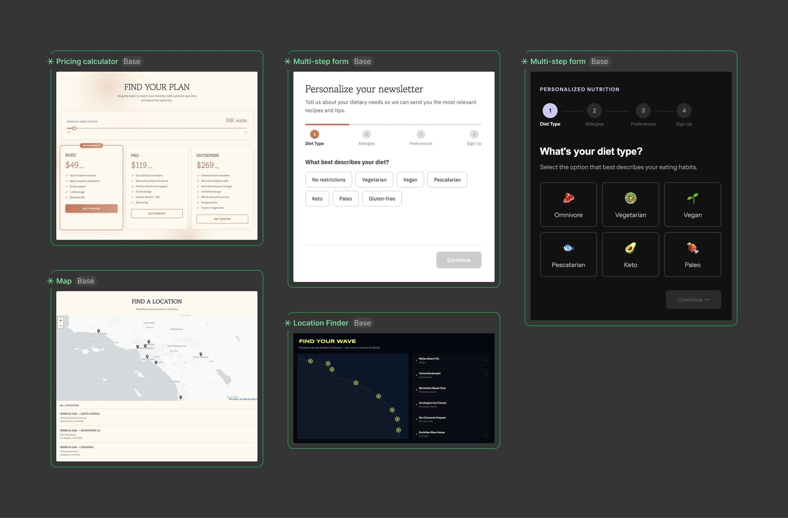Click the 1M end of the traffic slider track
The image size is (788, 518).
tap(246, 128)
